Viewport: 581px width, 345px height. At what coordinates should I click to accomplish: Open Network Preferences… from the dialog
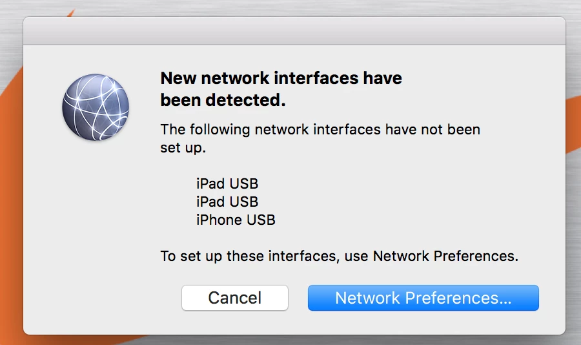point(423,298)
